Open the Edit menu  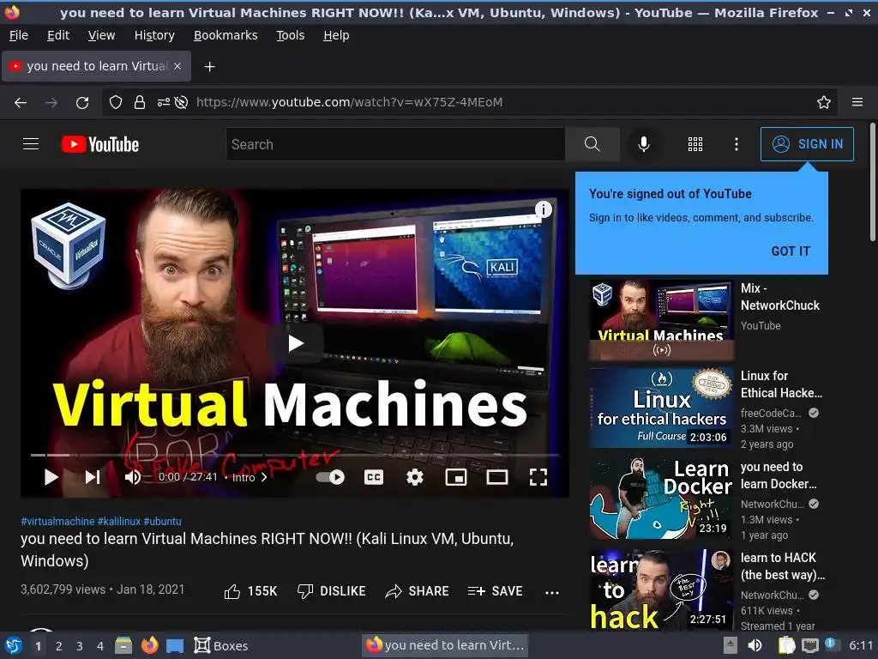pyautogui.click(x=58, y=35)
